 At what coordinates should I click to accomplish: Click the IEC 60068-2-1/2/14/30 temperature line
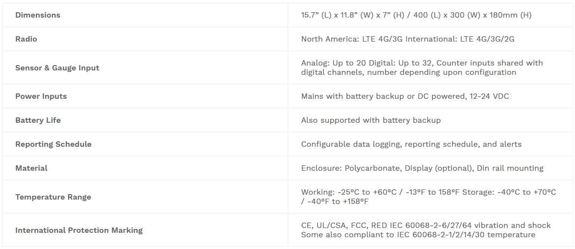tap(418, 235)
